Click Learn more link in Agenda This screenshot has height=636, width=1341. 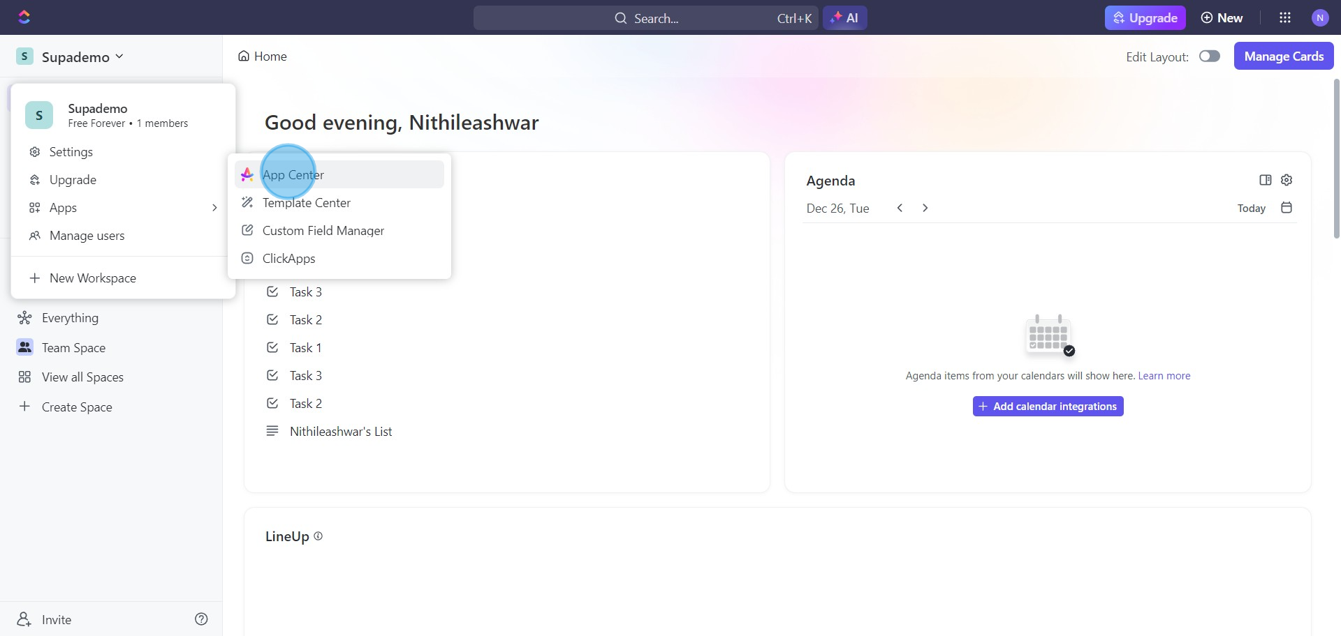point(1164,376)
